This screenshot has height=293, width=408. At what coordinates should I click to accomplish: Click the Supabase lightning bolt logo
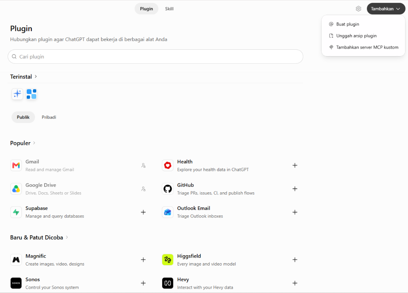16,212
